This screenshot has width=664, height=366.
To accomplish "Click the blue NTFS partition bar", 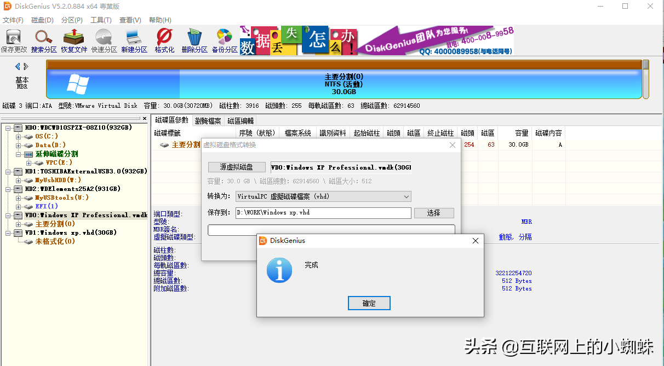I will pos(344,84).
